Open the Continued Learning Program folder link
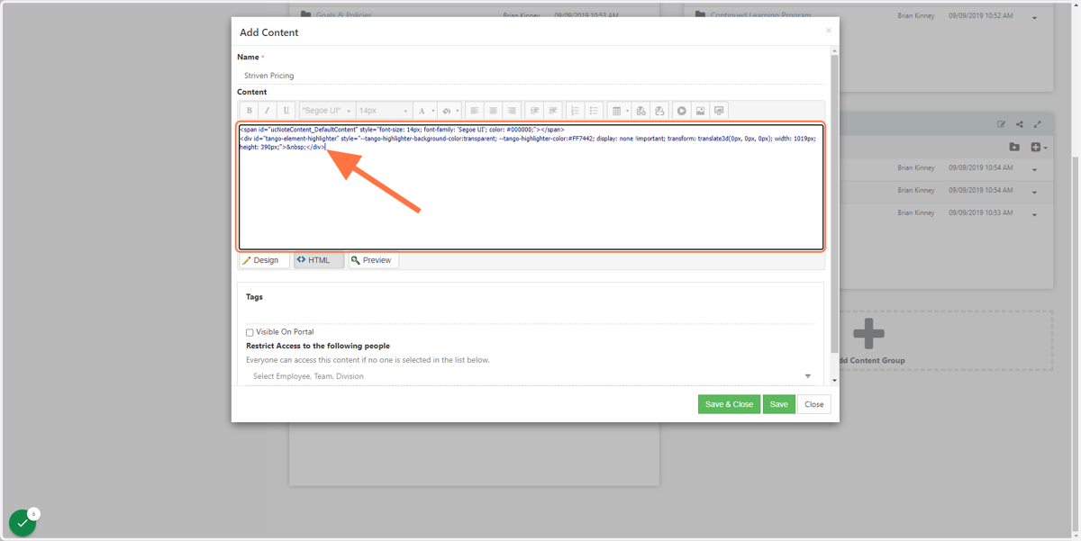The width and height of the screenshot is (1081, 541). [760, 15]
